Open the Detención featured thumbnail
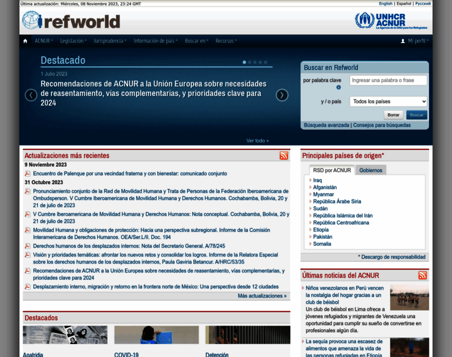Image resolution: width=452 pixels, height=357 pixels. coord(248,335)
